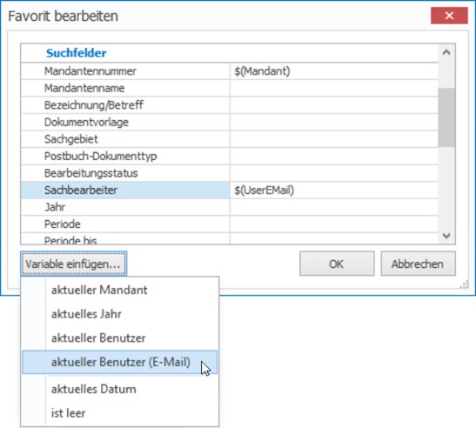Click the vertical scrollbar thumb
This screenshot has width=476, height=428.
click(446, 117)
